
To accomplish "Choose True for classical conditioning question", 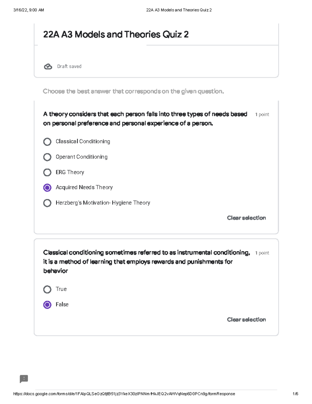I will [x=47, y=289].
